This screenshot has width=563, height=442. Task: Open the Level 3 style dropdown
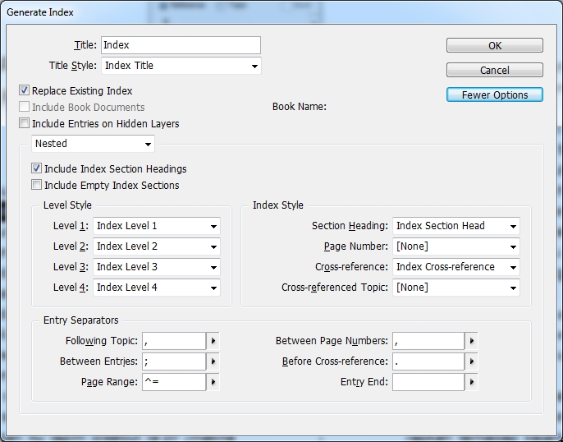coord(157,267)
